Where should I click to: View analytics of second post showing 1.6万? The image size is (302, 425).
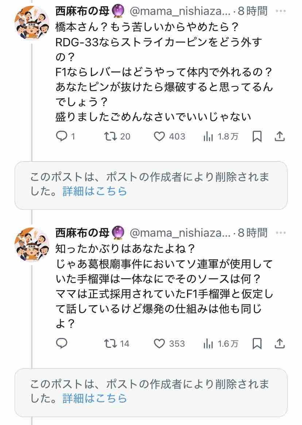tap(221, 343)
